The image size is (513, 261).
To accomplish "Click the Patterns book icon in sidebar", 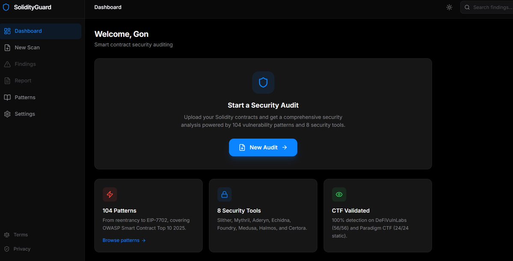I will 7,97.
